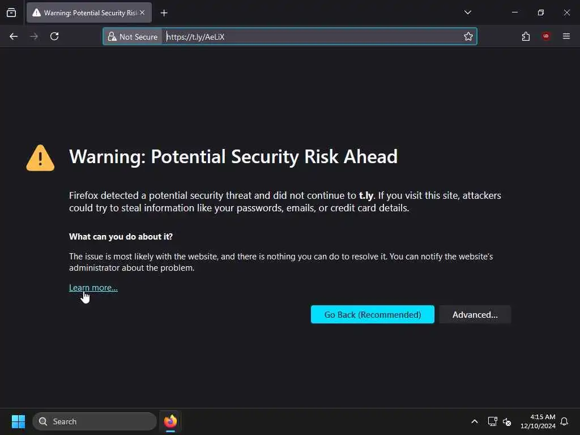Follow the Learn more... link
580x435 pixels.
pos(93,288)
